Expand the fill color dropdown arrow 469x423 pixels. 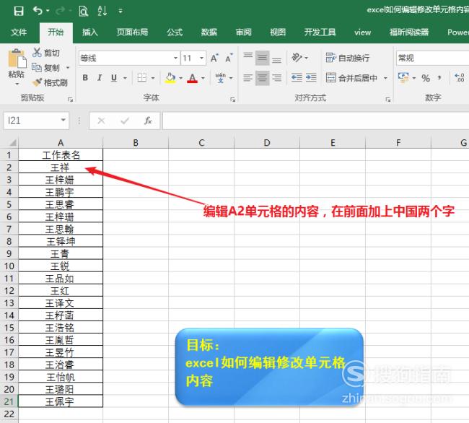180,78
